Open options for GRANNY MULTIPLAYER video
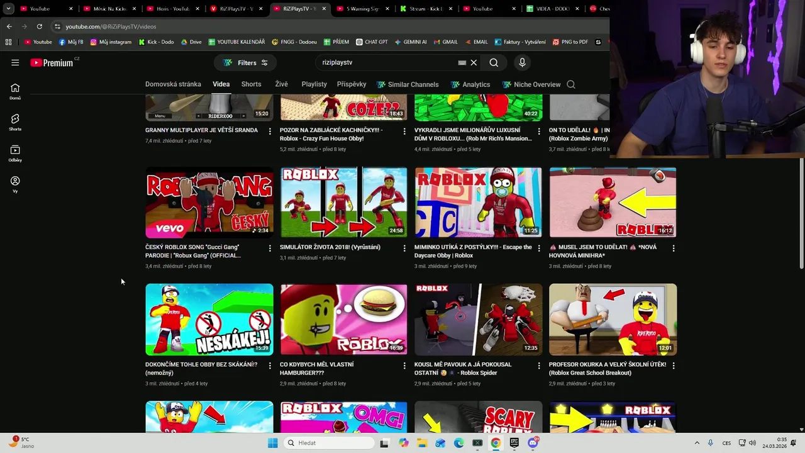This screenshot has width=805, height=453. pos(270,131)
